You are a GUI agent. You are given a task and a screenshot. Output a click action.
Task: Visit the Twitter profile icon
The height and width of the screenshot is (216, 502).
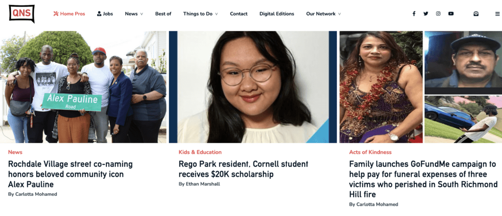[x=426, y=14]
